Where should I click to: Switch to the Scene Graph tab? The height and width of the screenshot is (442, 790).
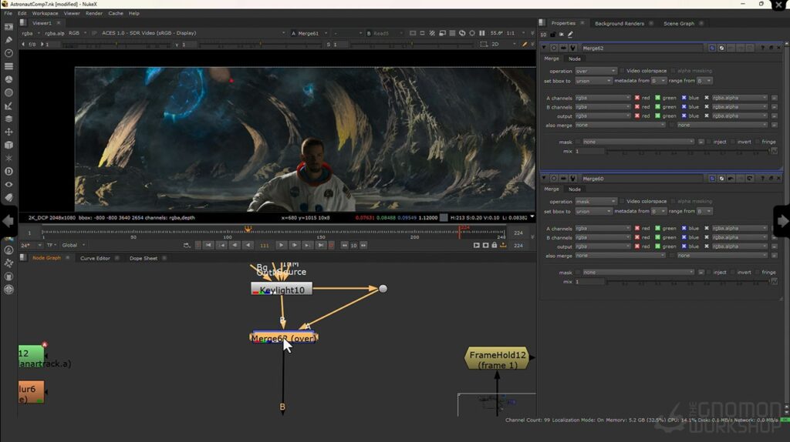[679, 24]
